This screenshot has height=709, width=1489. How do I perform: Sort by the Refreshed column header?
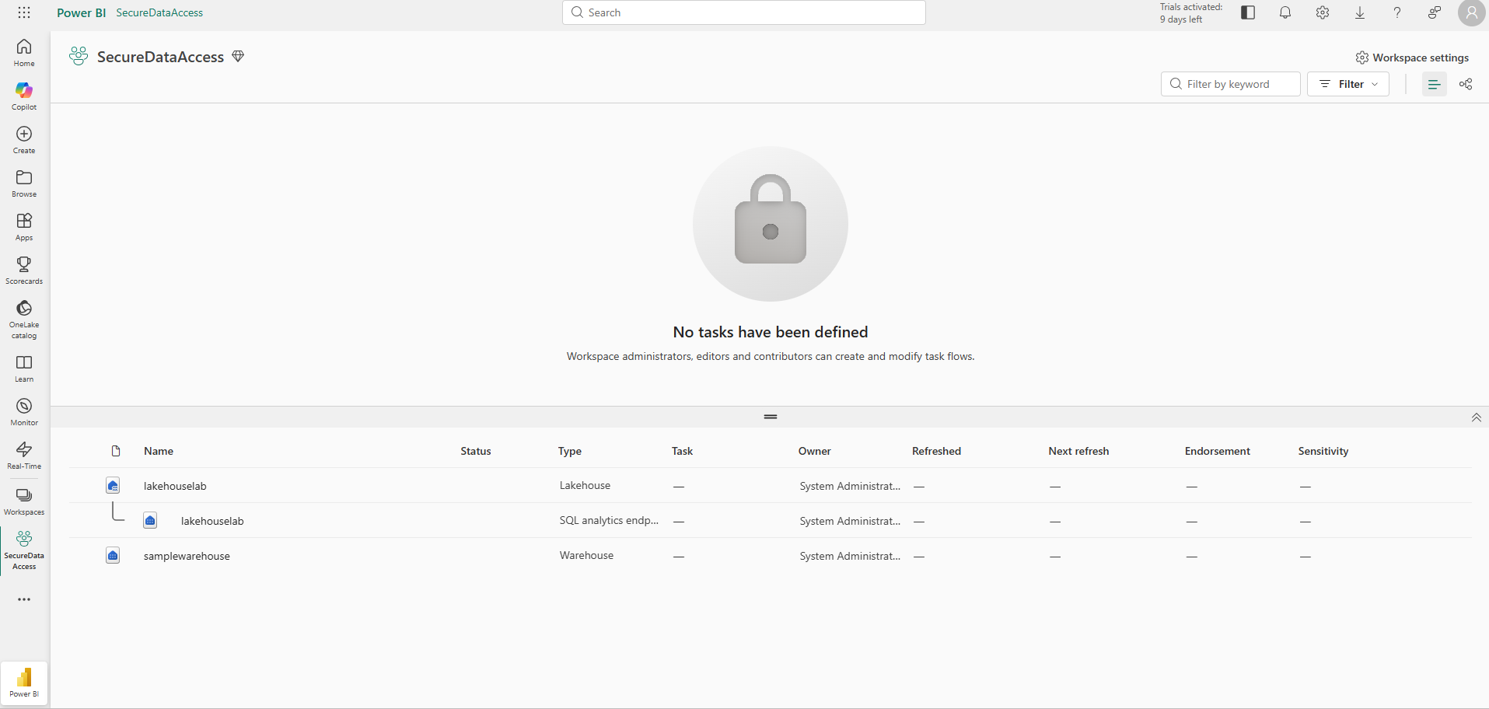pyautogui.click(x=937, y=451)
